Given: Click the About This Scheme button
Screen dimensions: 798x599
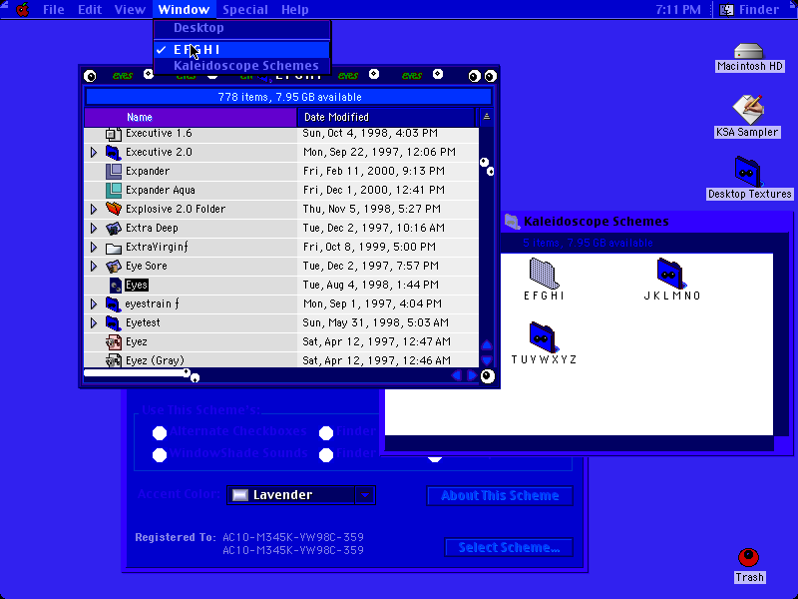Looking at the screenshot, I should [500, 495].
